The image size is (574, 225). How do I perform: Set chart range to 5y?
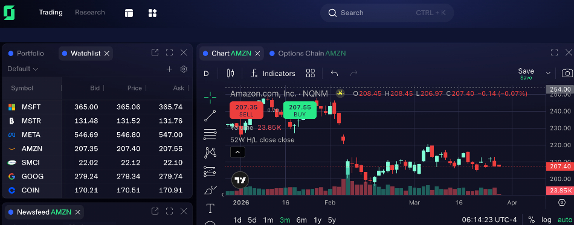pos(332,220)
